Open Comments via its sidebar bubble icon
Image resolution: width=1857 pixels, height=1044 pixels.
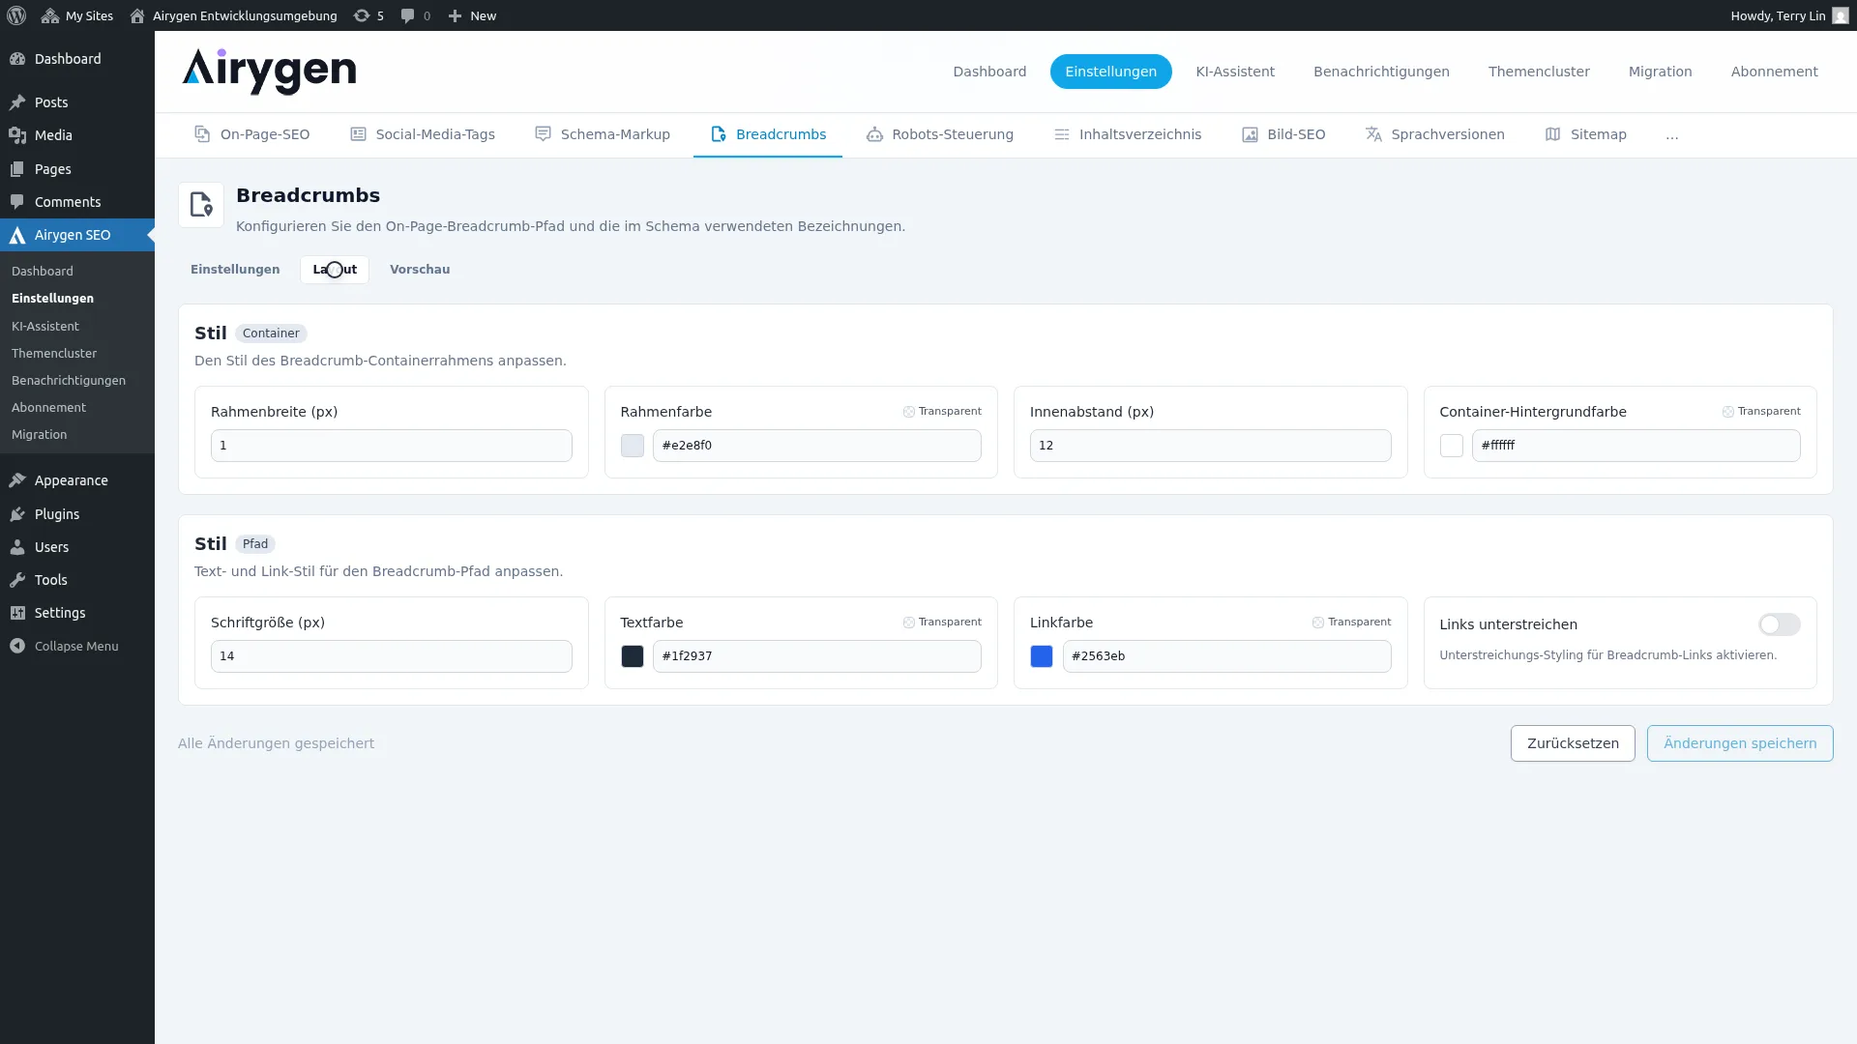[x=17, y=202]
